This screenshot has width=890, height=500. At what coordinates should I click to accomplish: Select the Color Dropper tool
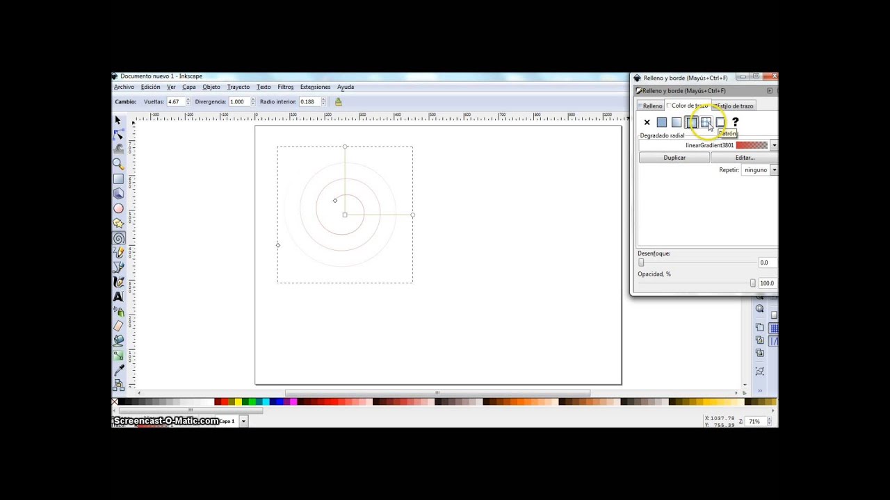[x=118, y=370]
